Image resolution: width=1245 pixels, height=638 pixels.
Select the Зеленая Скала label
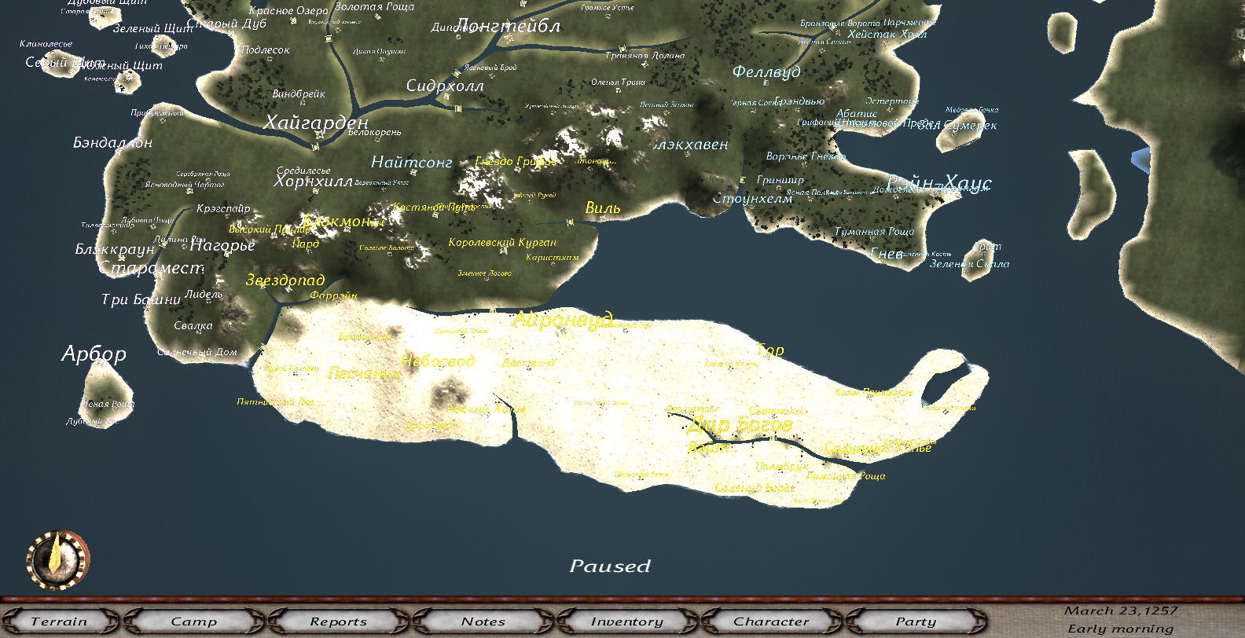coord(969,264)
